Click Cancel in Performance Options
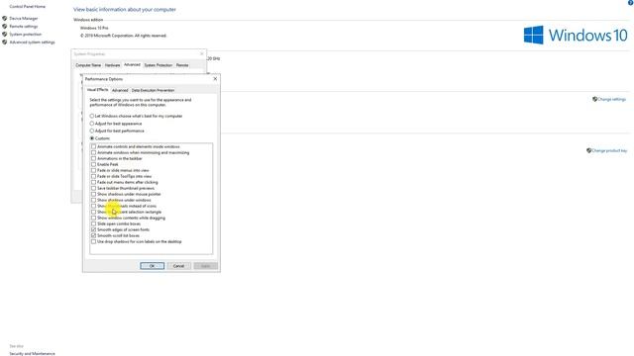634x356 pixels. pos(178,266)
